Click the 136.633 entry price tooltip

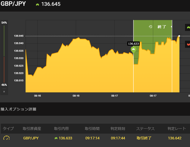tap(133, 43)
